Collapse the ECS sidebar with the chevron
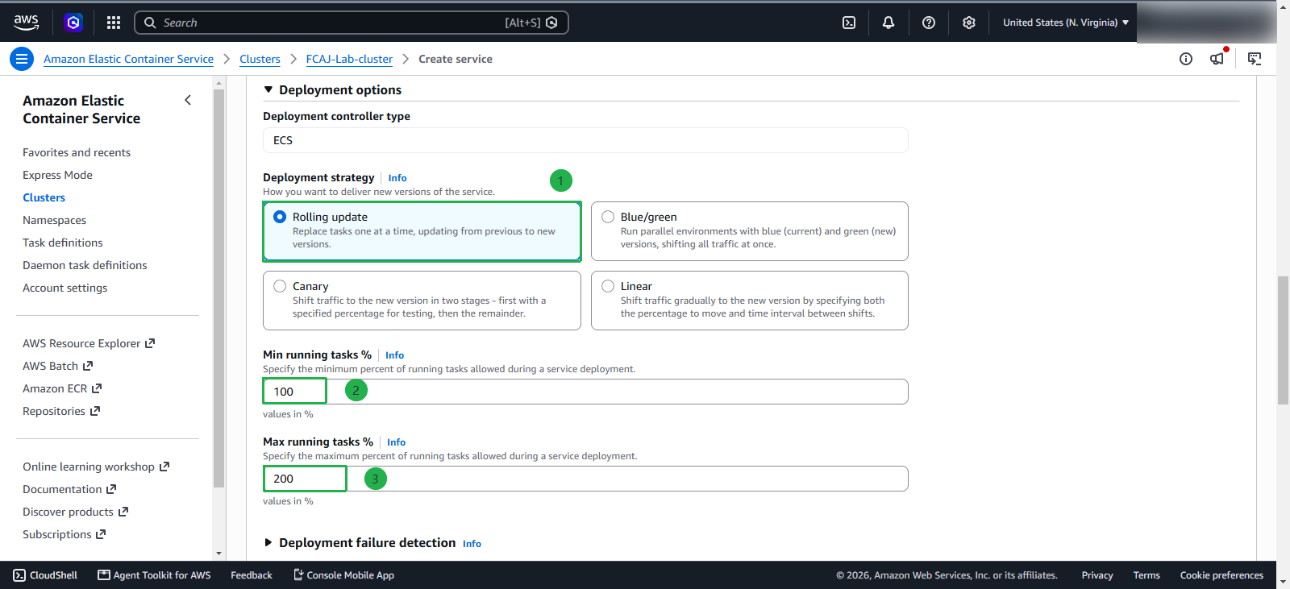Viewport: 1290px width, 589px height. [188, 100]
